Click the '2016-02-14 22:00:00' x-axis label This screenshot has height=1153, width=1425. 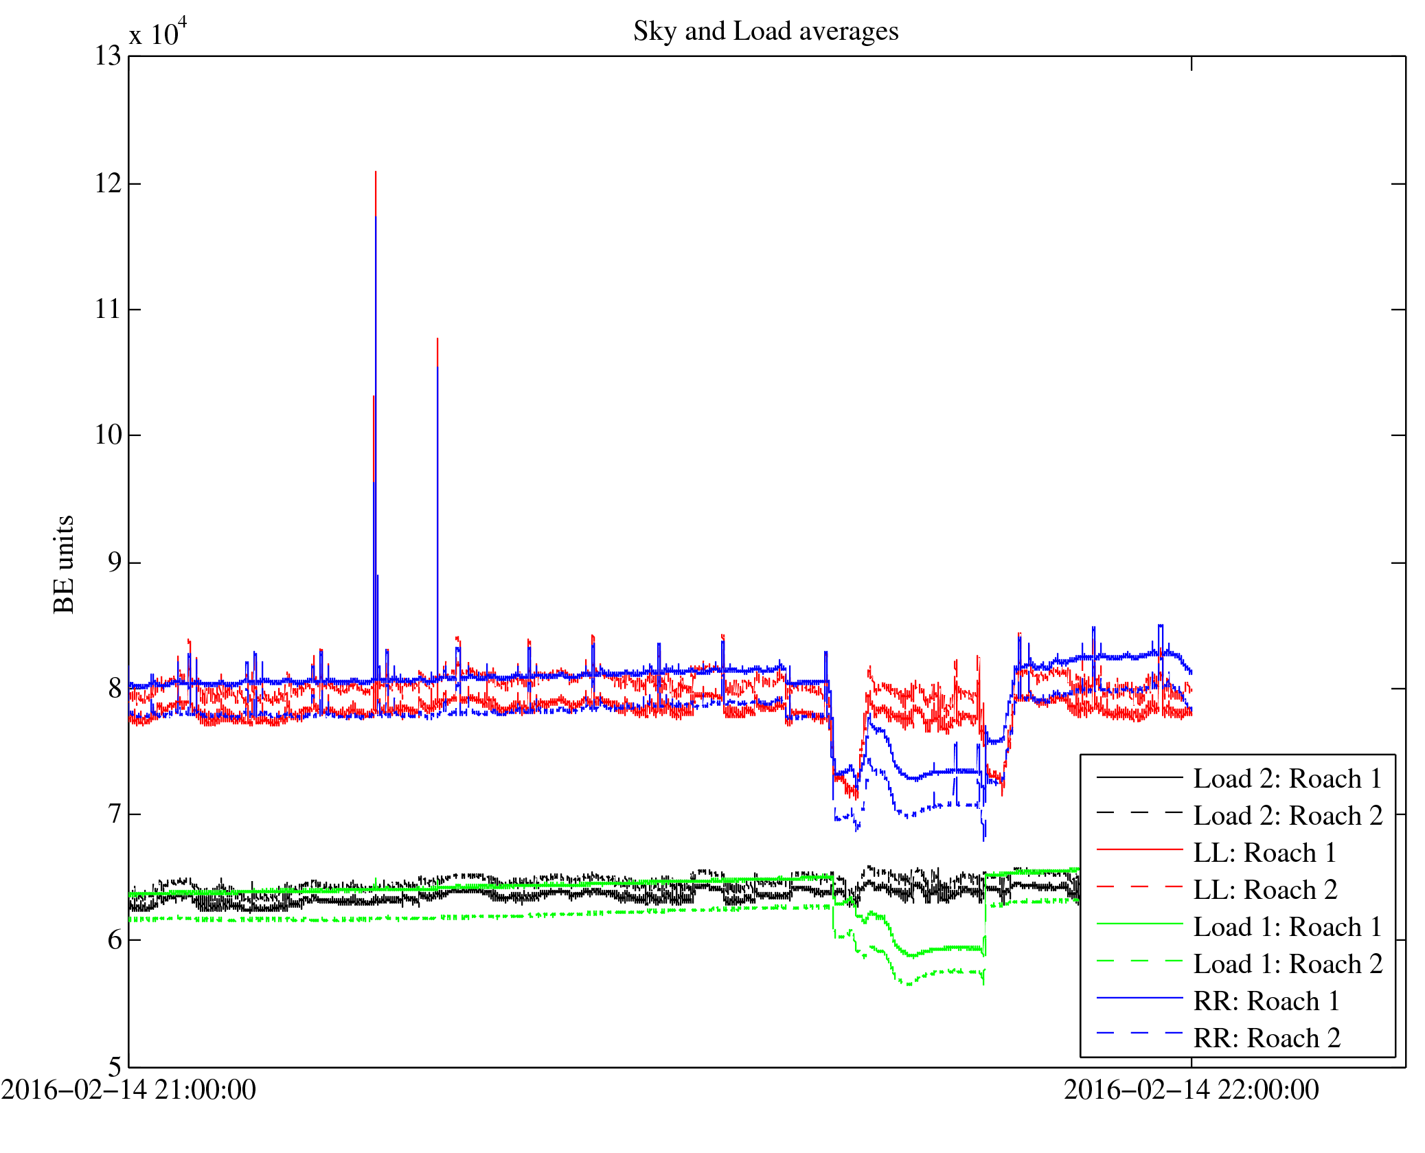[1192, 1090]
